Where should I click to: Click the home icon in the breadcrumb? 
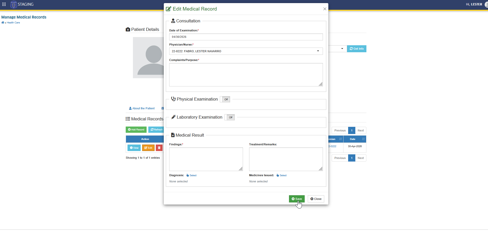tap(3, 23)
